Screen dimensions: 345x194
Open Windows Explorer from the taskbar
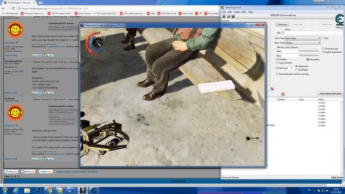[27, 190]
